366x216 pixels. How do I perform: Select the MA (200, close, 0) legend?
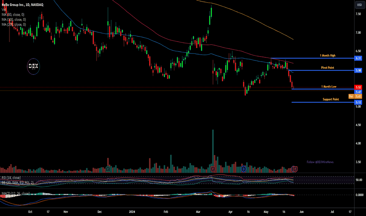(x=14, y=24)
